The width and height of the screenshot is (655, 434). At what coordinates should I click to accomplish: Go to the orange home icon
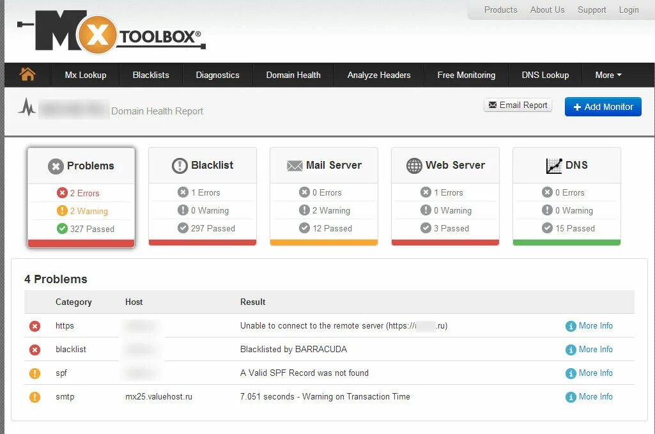(27, 74)
